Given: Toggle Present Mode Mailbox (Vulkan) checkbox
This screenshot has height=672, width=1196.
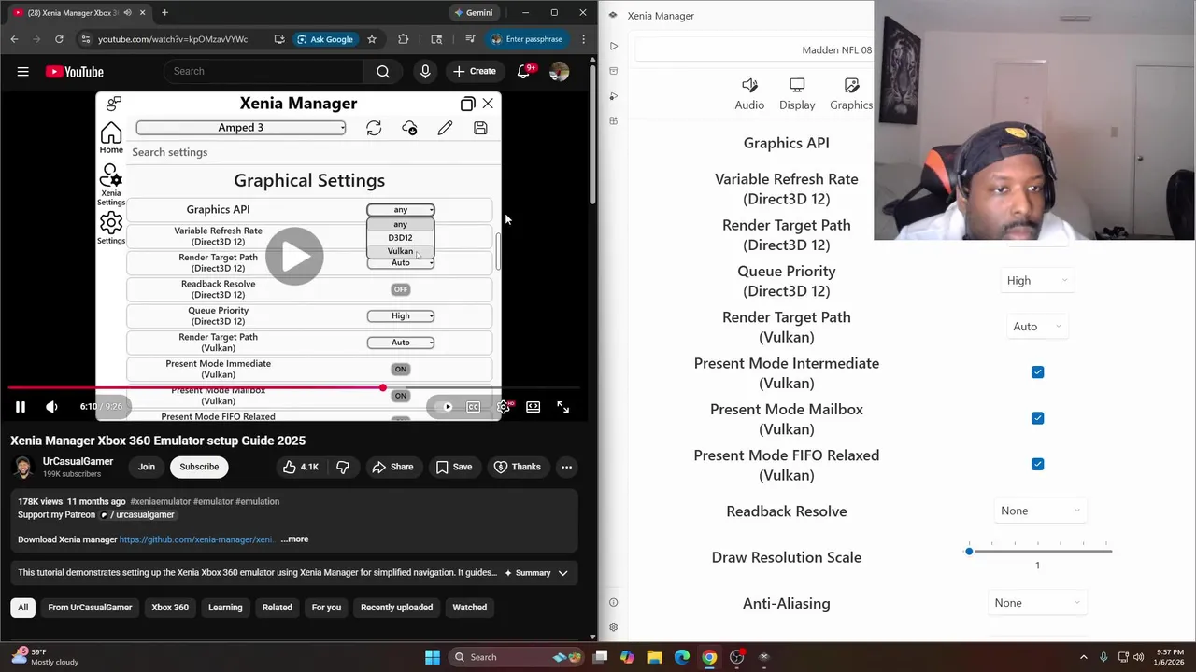Looking at the screenshot, I should click(x=1037, y=418).
